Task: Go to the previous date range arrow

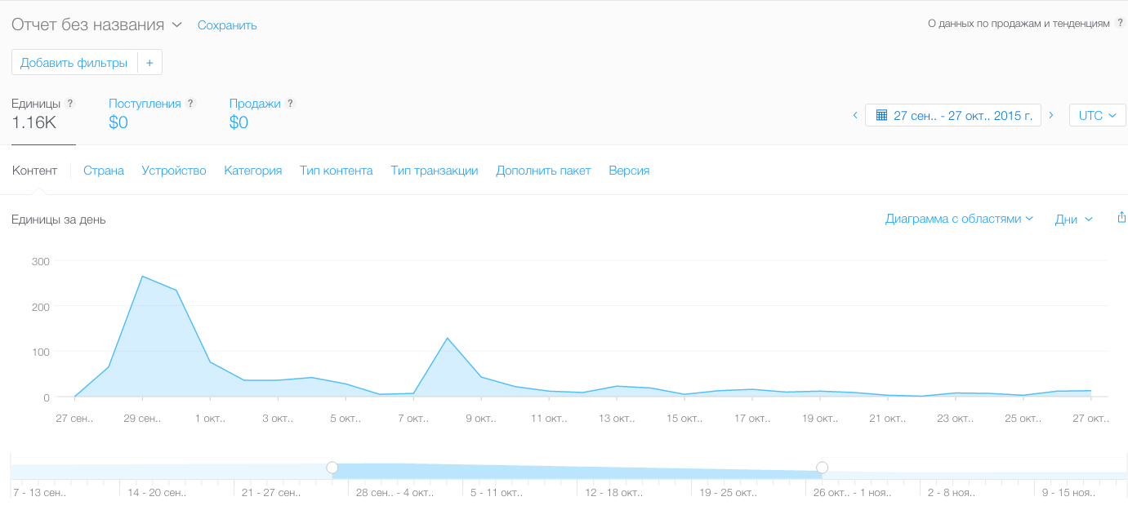Action: click(855, 115)
